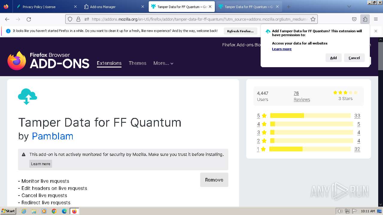
Task: Select the "Tamper Data for FF Quantum" heading
Action: pyautogui.click(x=100, y=122)
